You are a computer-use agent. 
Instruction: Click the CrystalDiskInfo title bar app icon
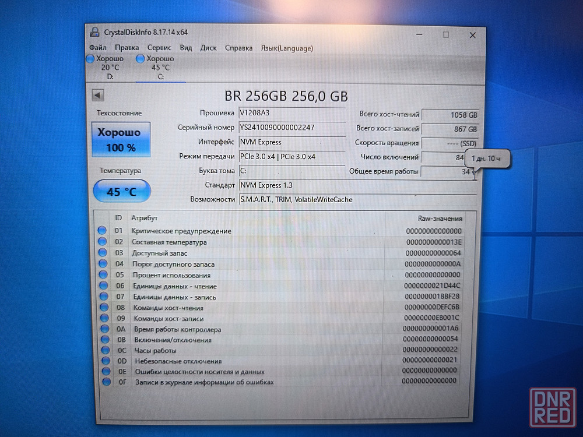coord(95,33)
